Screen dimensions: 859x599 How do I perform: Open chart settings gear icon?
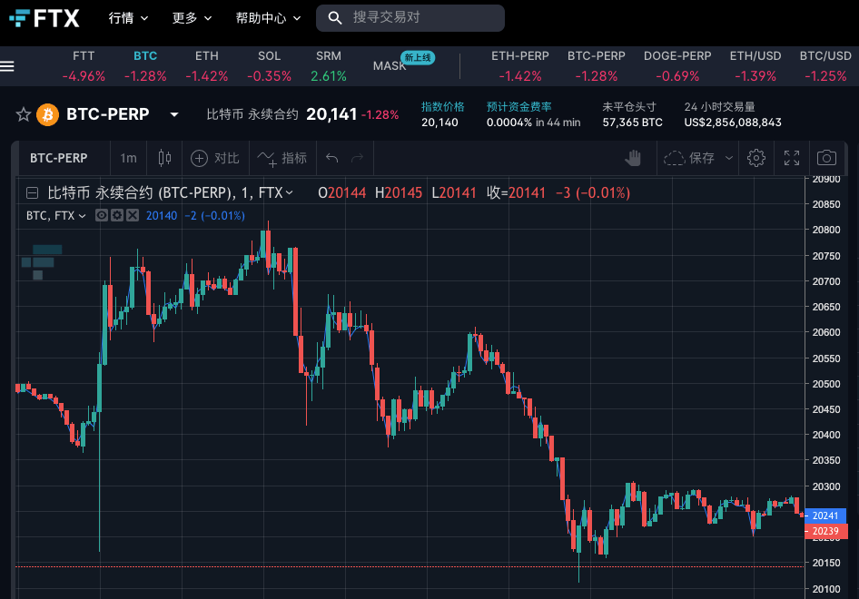click(756, 158)
